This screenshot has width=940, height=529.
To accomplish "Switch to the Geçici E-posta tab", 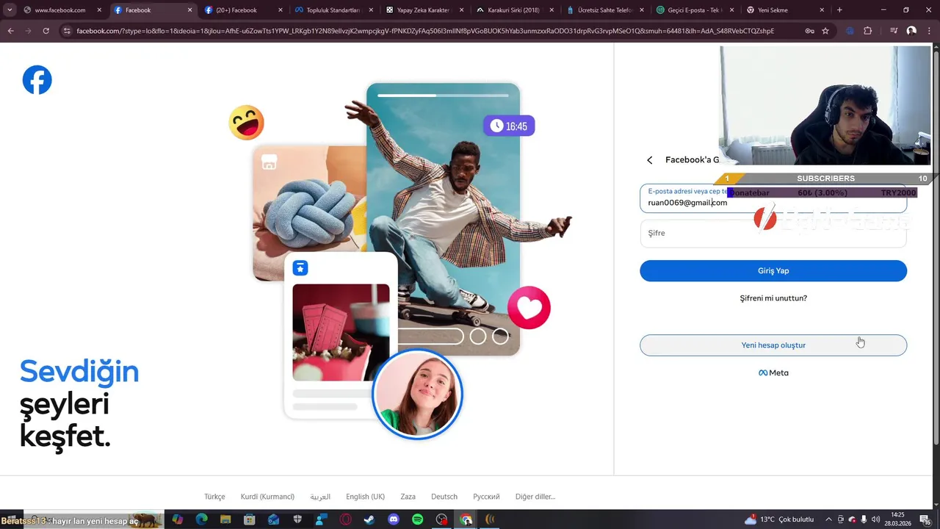I will coord(695,10).
